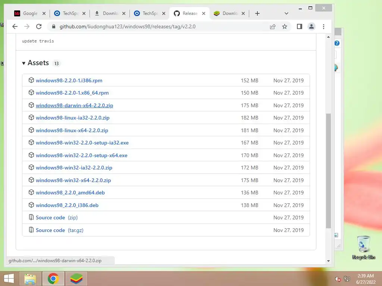Download windows98-linux-x64-2.2.0.zip
Viewport: 382px width, 286px height.
click(72, 130)
